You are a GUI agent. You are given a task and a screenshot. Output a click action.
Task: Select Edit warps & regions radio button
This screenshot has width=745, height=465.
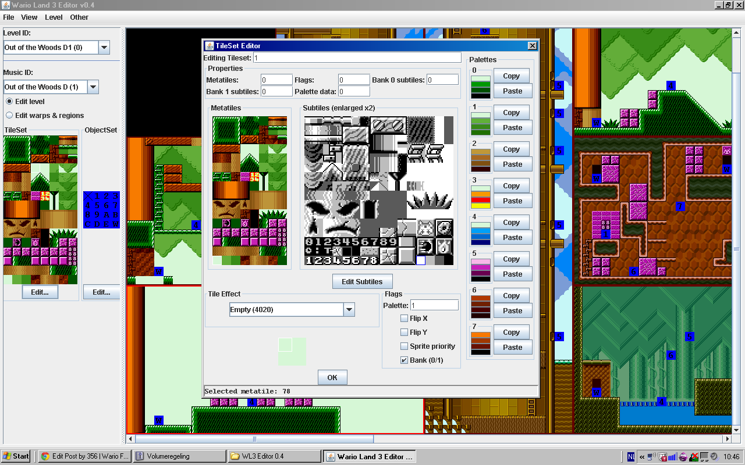click(x=9, y=116)
